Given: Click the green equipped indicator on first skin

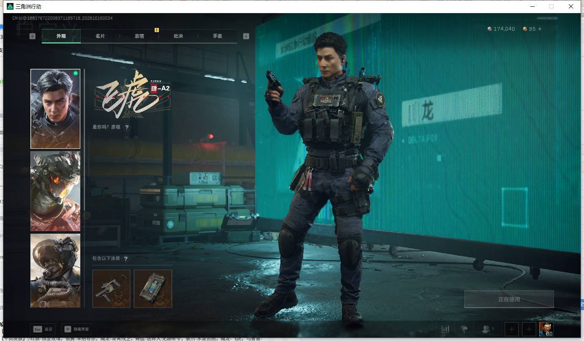Looking at the screenshot, I should (76, 74).
